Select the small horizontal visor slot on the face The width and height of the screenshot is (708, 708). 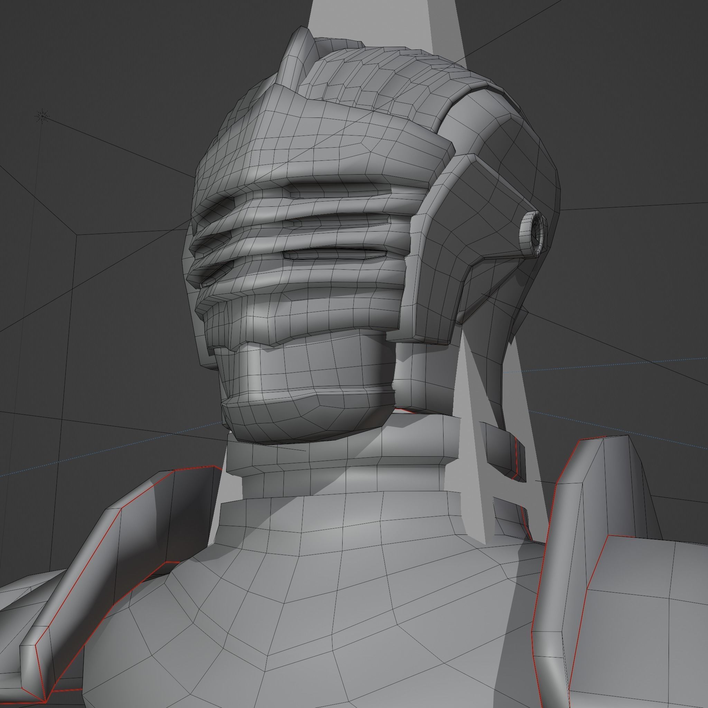[335, 255]
